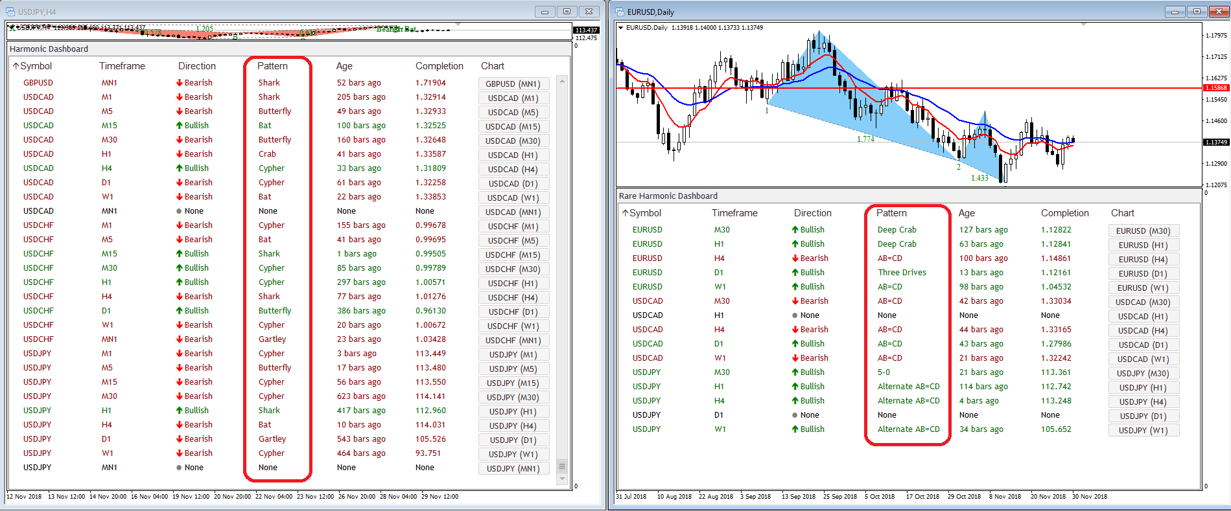
Task: Open the EURUSD (M30) chart button
Action: point(1143,231)
